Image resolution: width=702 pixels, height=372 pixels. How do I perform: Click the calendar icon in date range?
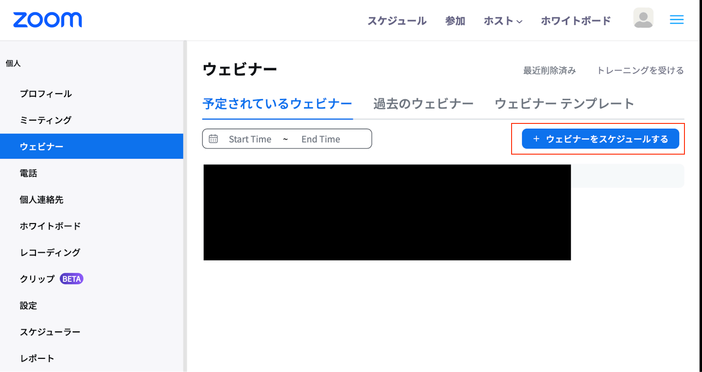click(213, 139)
